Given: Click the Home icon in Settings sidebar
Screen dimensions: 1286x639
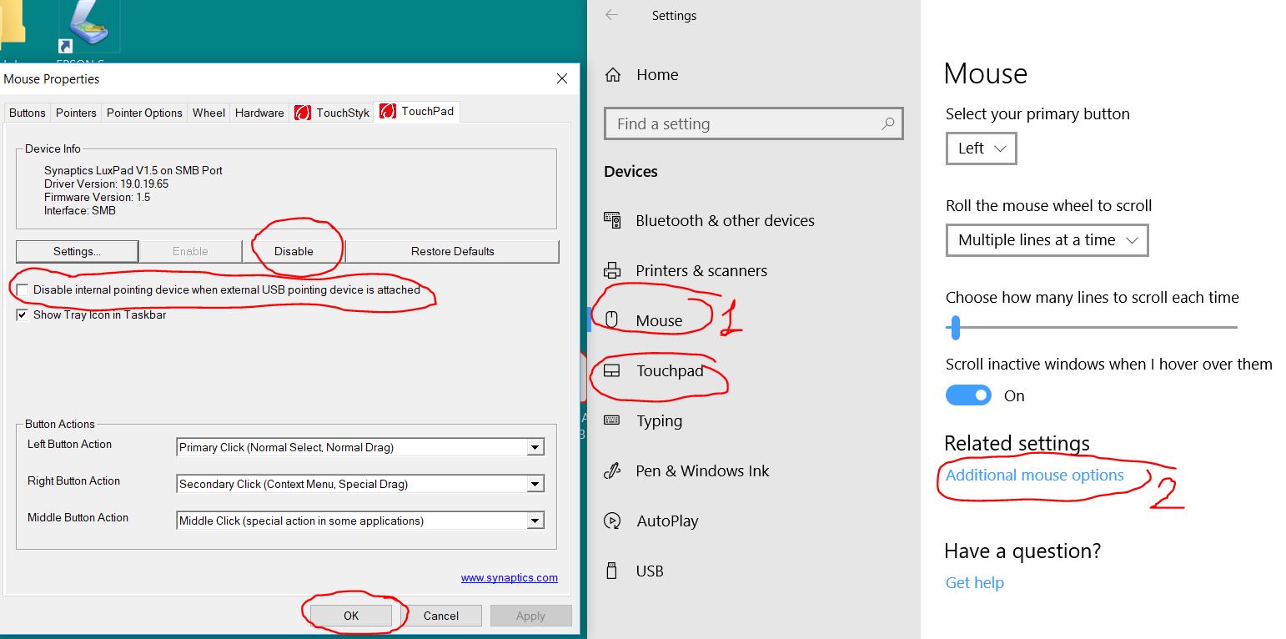Looking at the screenshot, I should pyautogui.click(x=613, y=75).
